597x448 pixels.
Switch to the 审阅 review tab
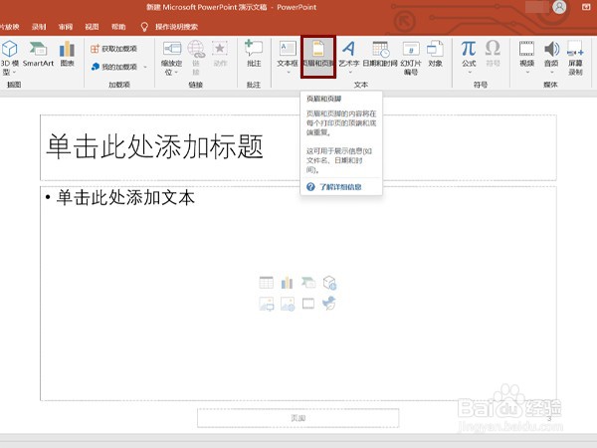point(66,27)
